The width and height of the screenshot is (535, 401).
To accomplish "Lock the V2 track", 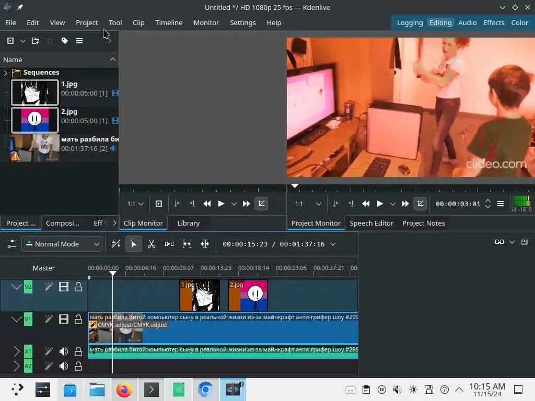I will [x=78, y=287].
